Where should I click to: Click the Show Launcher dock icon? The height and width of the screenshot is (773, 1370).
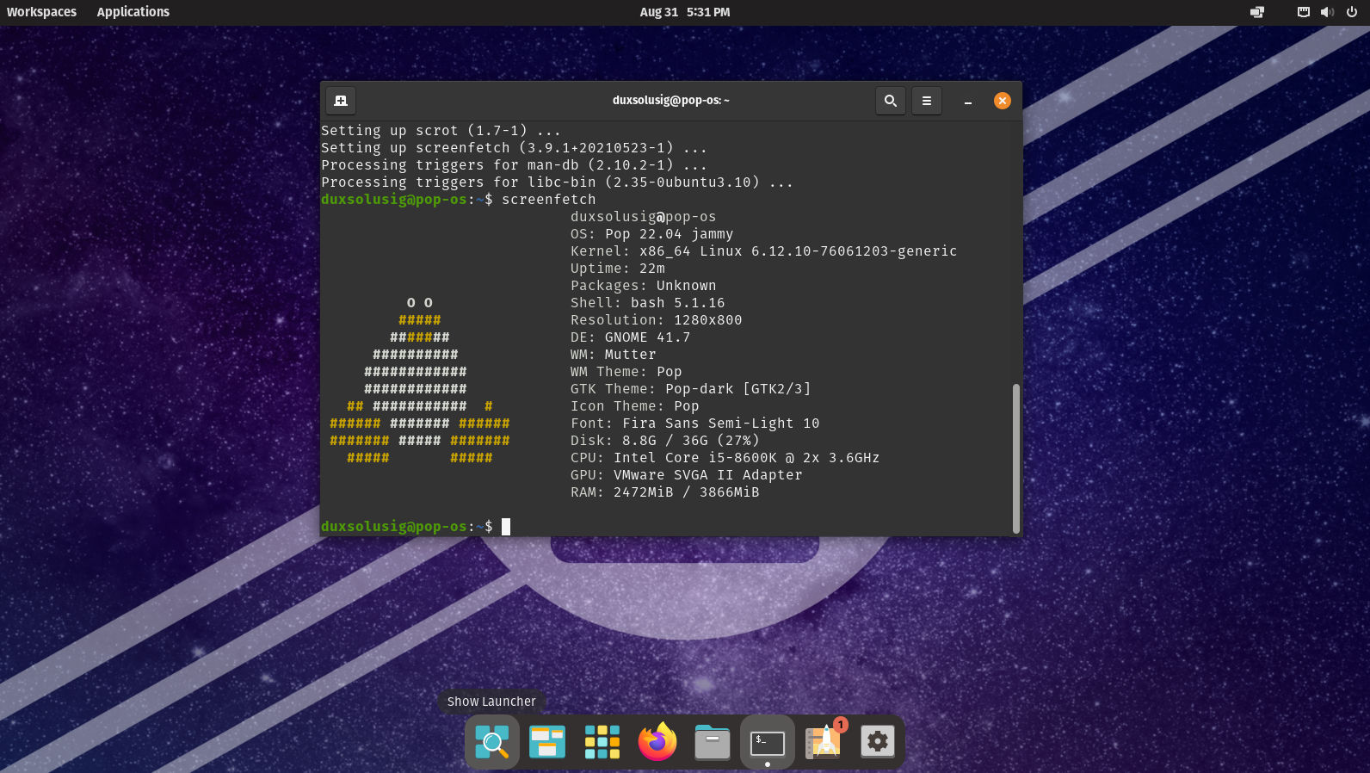[492, 742]
